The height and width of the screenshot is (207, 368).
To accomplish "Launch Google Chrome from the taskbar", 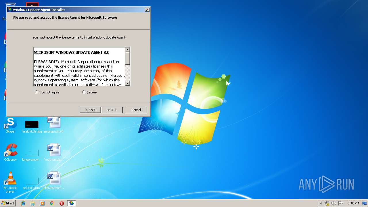I will [x=52, y=203].
